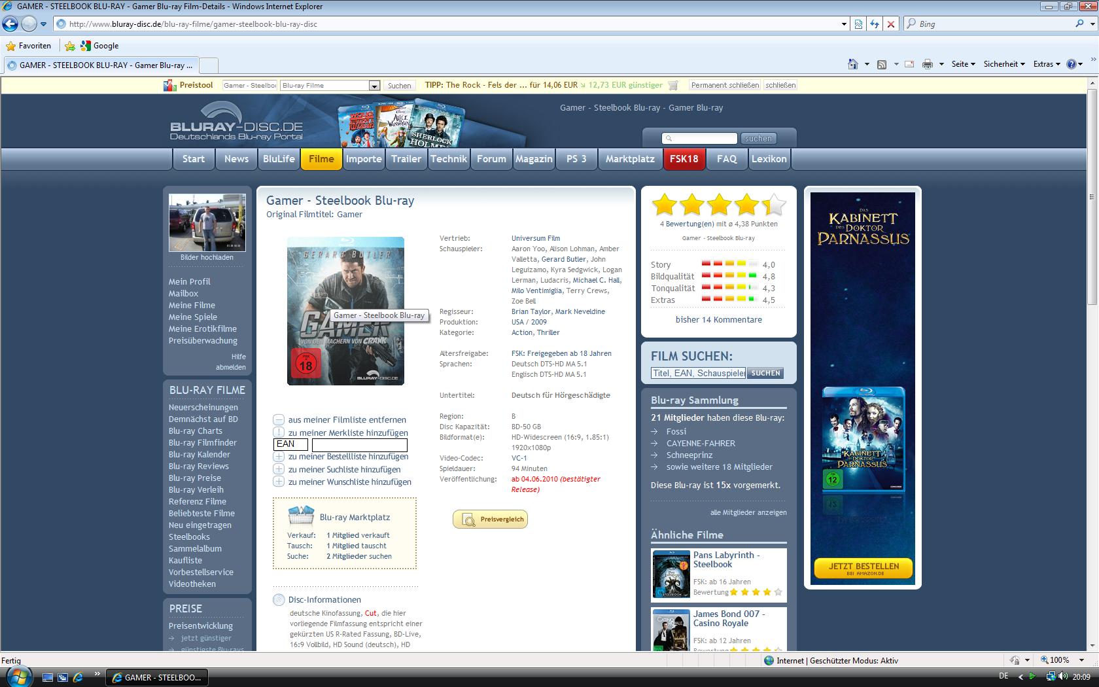Click the printer icon in command bar

[927, 64]
